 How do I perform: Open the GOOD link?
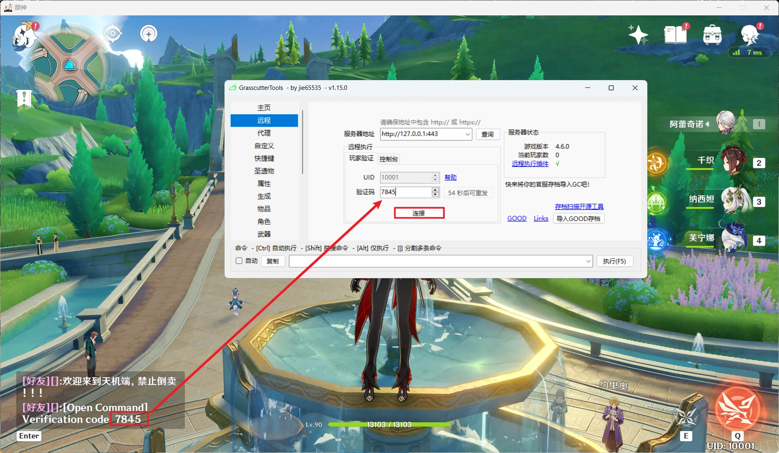(x=517, y=218)
